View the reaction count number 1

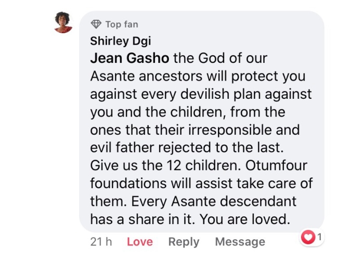(x=319, y=237)
